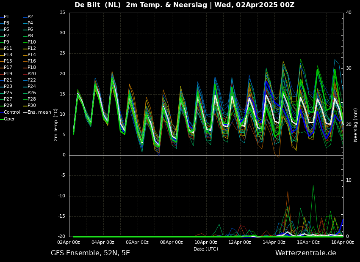Select the P2 legend label
The width and height of the screenshot is (360, 262).
tap(28, 17)
